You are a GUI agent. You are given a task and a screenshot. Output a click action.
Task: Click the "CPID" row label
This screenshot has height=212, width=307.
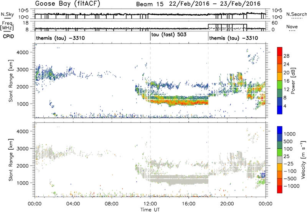point(8,36)
